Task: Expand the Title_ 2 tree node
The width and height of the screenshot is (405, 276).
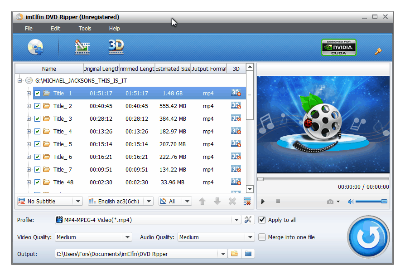Action: tap(29, 106)
